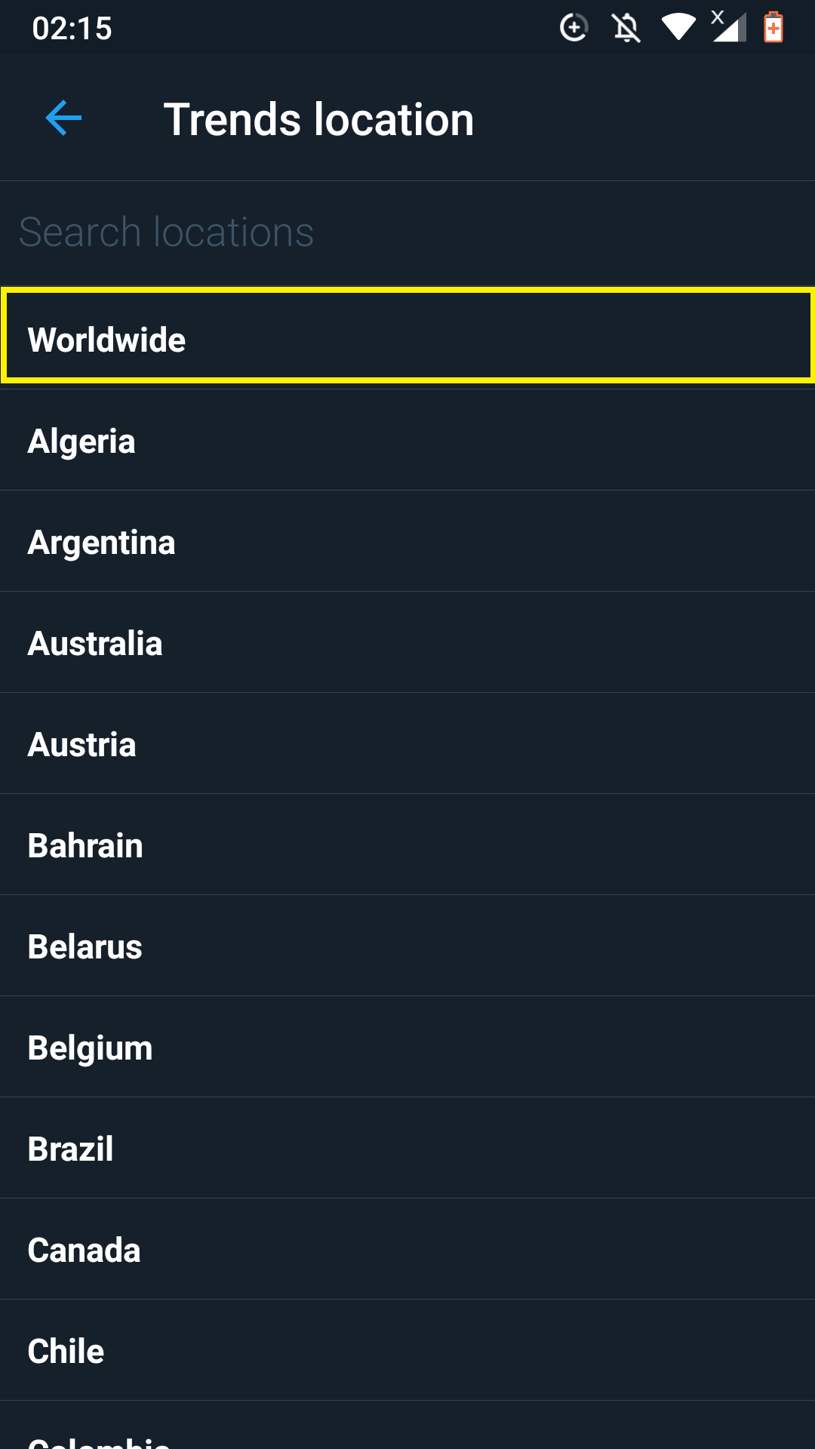
Task: Pick Belgium as trends location
Action: [x=407, y=1048]
